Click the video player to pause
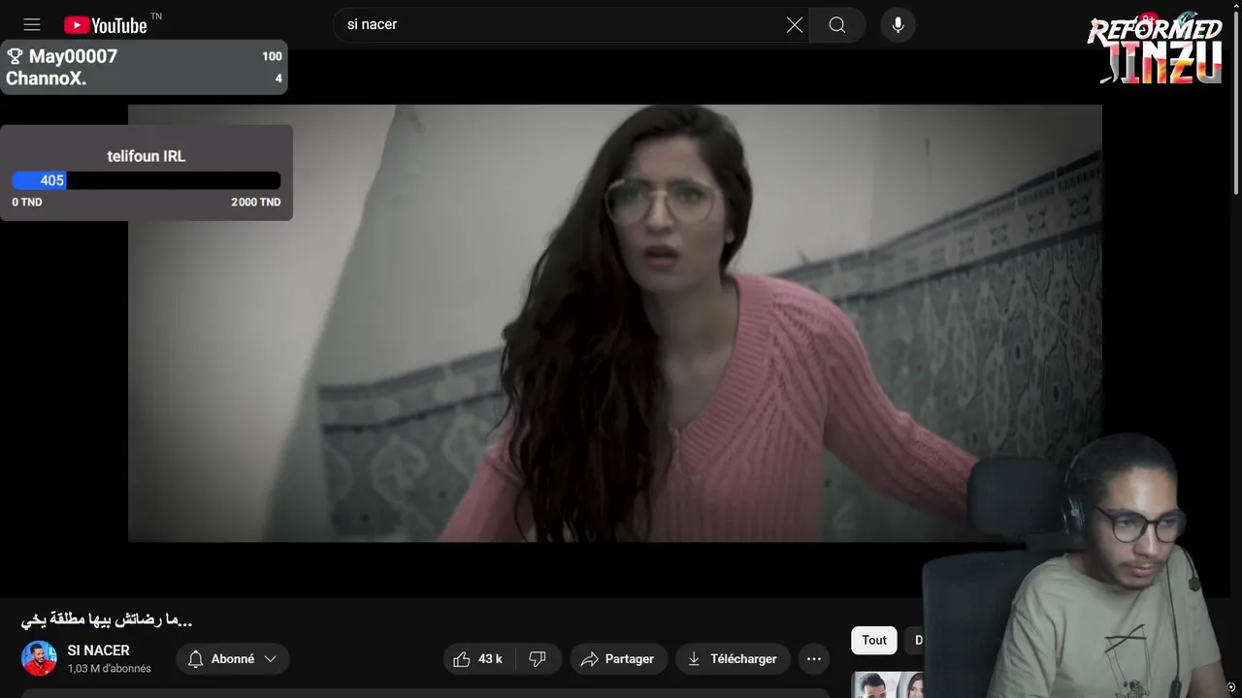The image size is (1242, 698). pyautogui.click(x=615, y=323)
